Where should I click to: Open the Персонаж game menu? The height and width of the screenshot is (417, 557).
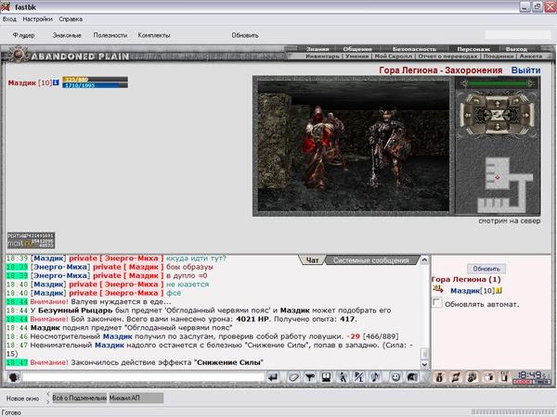(x=473, y=49)
